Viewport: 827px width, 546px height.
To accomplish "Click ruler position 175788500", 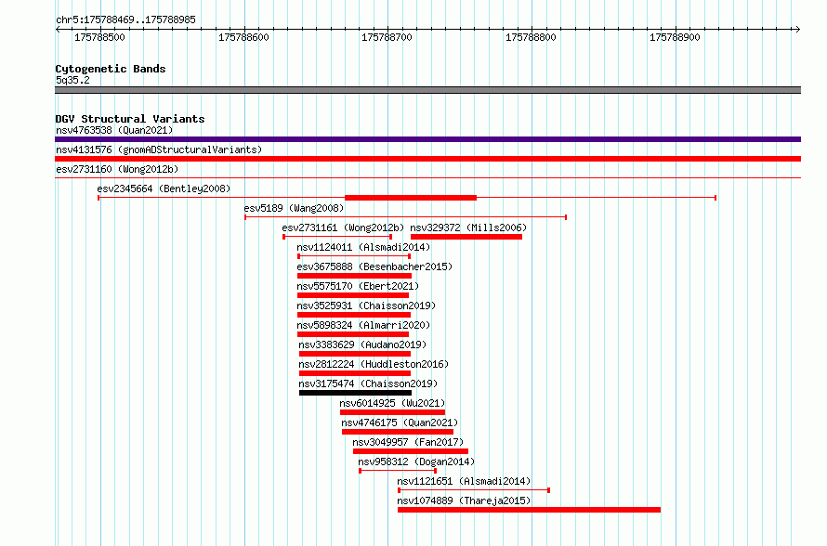I will tap(99, 37).
